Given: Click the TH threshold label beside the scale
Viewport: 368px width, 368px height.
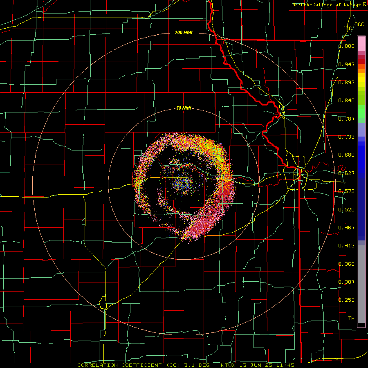Looking at the screenshot, I should [351, 319].
